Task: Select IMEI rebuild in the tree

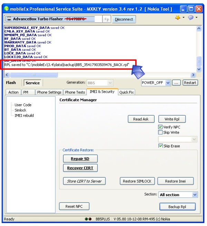Action: pyautogui.click(x=24, y=116)
